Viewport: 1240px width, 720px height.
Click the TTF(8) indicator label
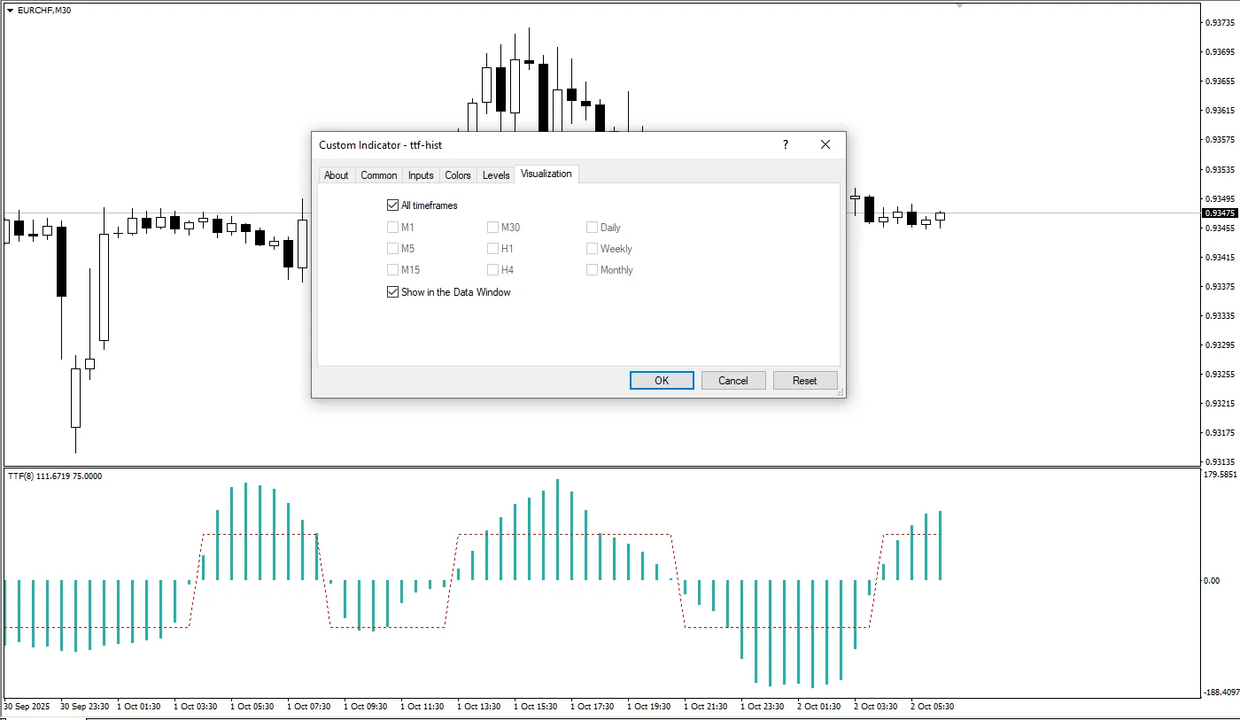[55, 476]
